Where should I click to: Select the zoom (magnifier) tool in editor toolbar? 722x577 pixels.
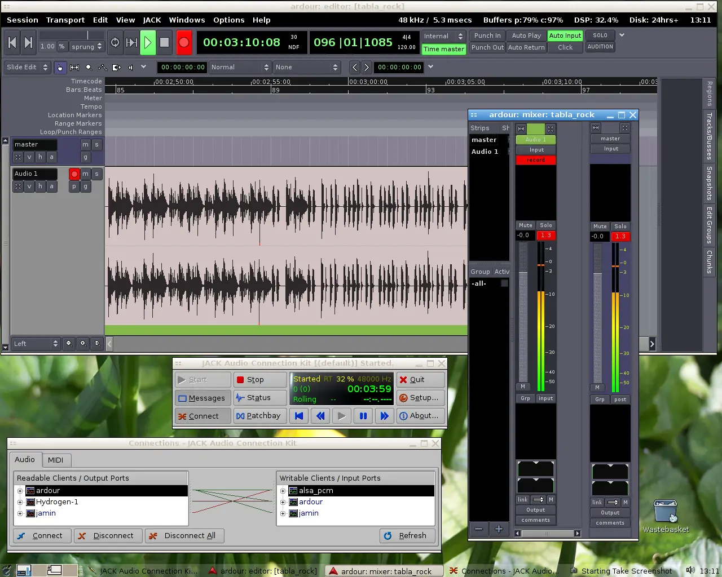[89, 67]
